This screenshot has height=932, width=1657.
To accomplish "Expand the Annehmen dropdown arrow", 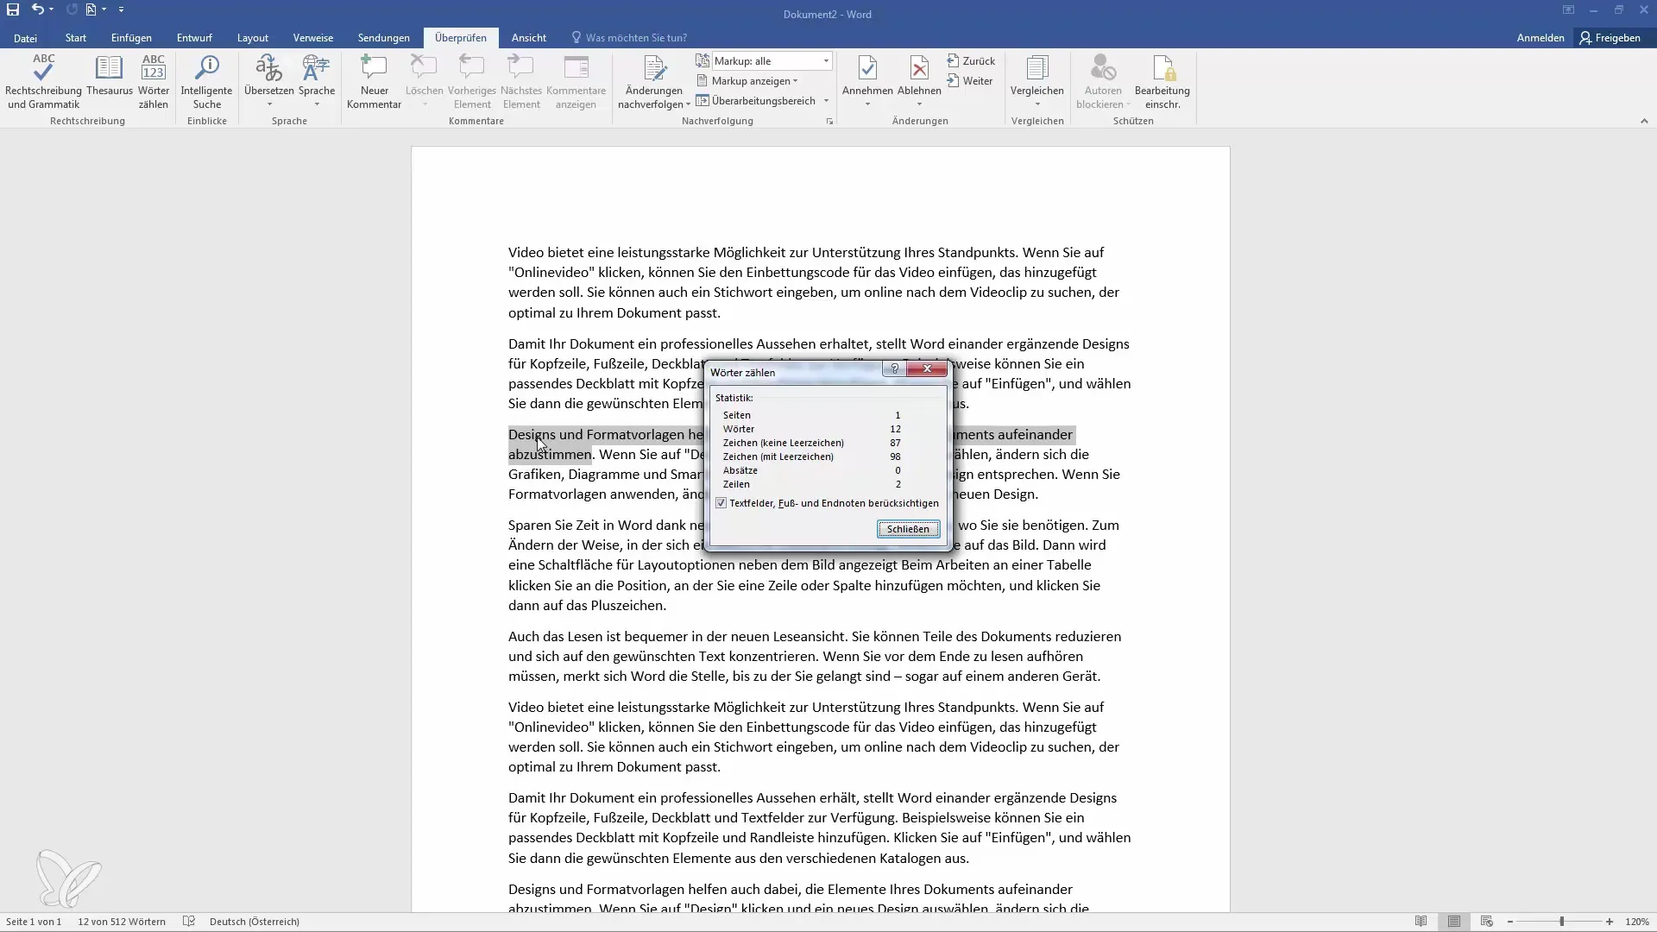I will pyautogui.click(x=867, y=104).
